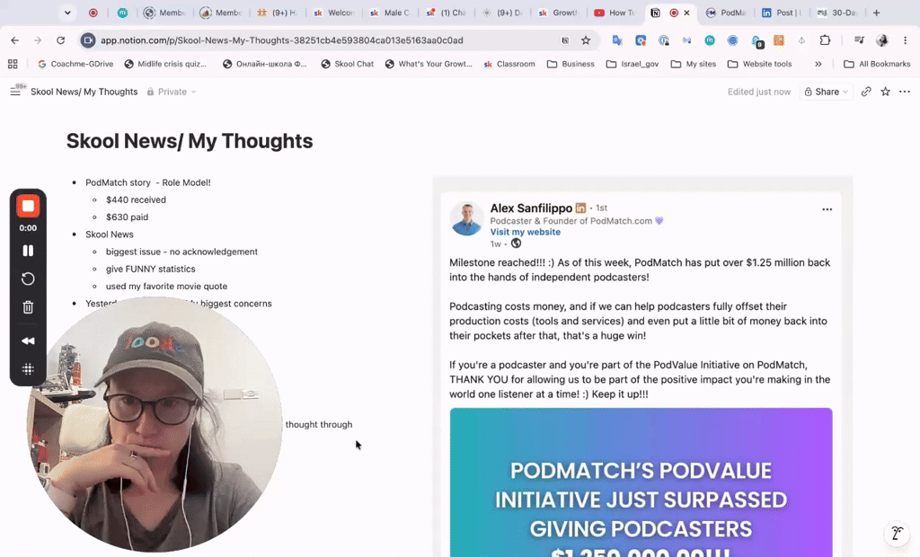Click the $630 paid bullet

127,217
